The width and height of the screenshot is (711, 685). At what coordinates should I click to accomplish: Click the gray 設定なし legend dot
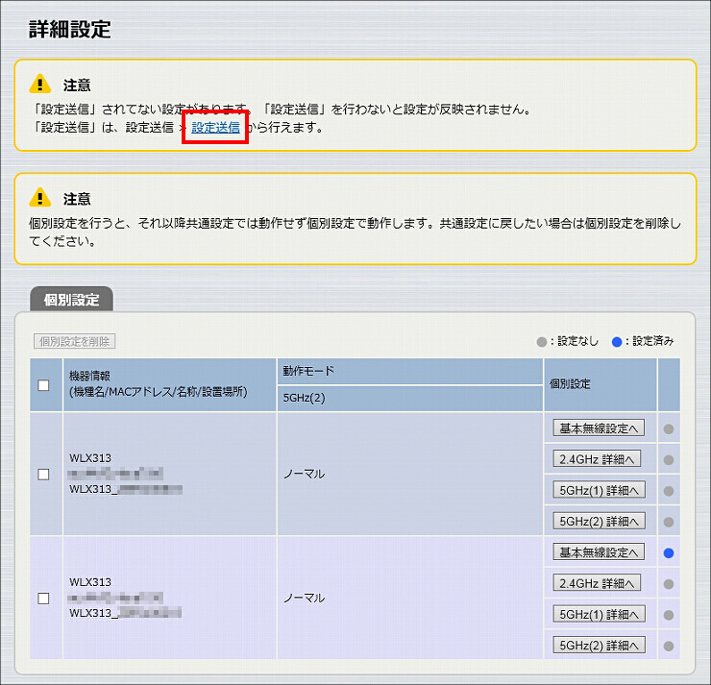tap(541, 342)
